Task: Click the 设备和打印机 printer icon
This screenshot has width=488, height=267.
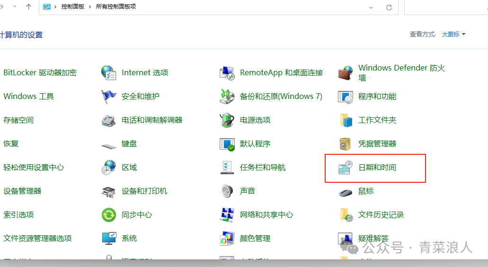Action: coord(108,192)
